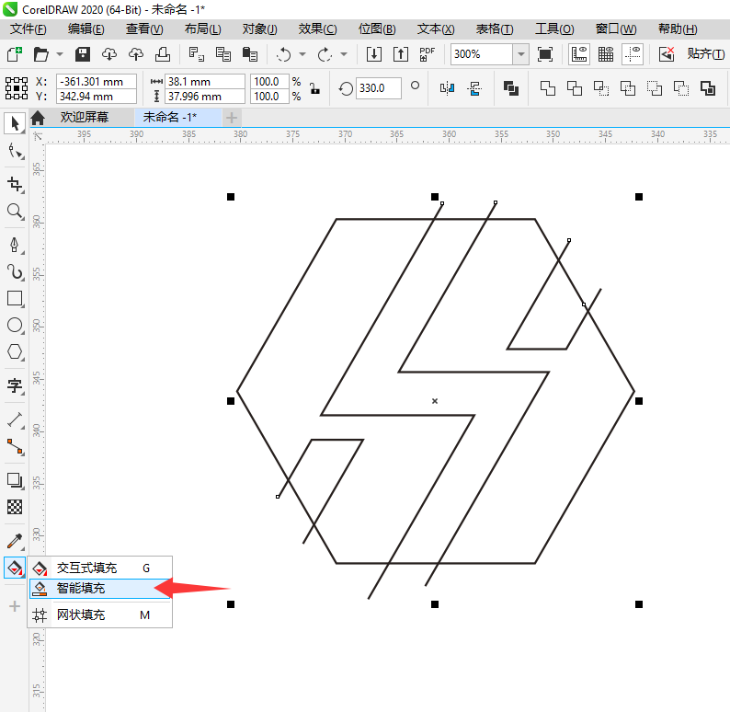Click the height 37.996 mm field
730x712 pixels.
point(205,97)
